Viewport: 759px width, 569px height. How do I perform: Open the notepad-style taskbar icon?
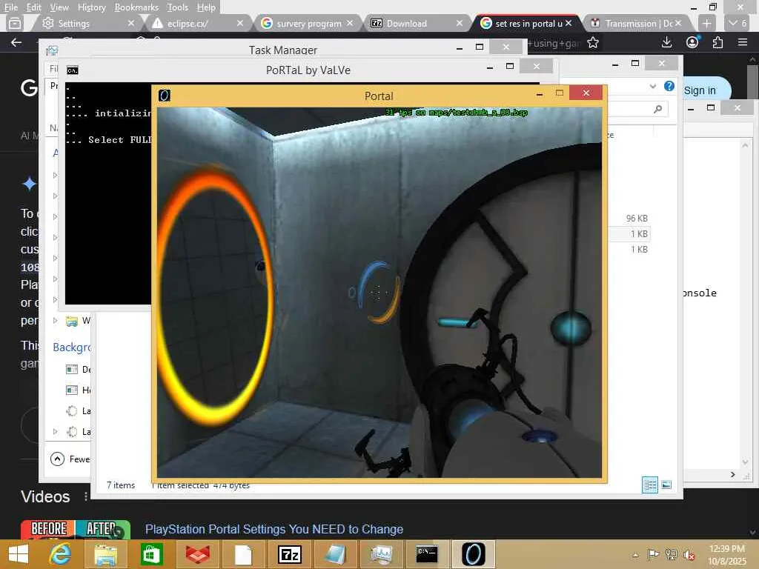[335, 554]
